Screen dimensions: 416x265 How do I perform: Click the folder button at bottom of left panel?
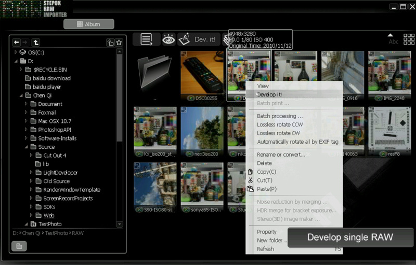click(x=19, y=246)
